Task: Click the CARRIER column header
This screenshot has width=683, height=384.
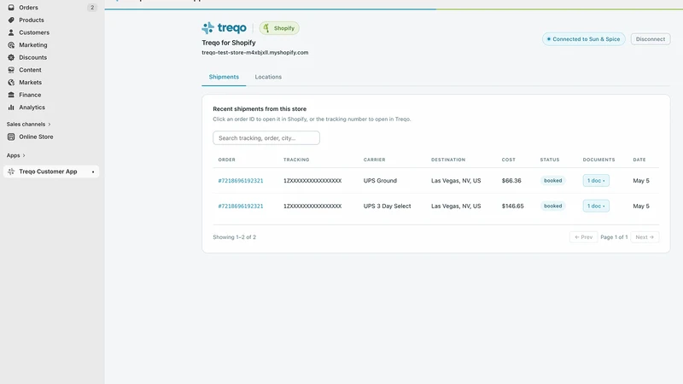Action: pos(374,160)
